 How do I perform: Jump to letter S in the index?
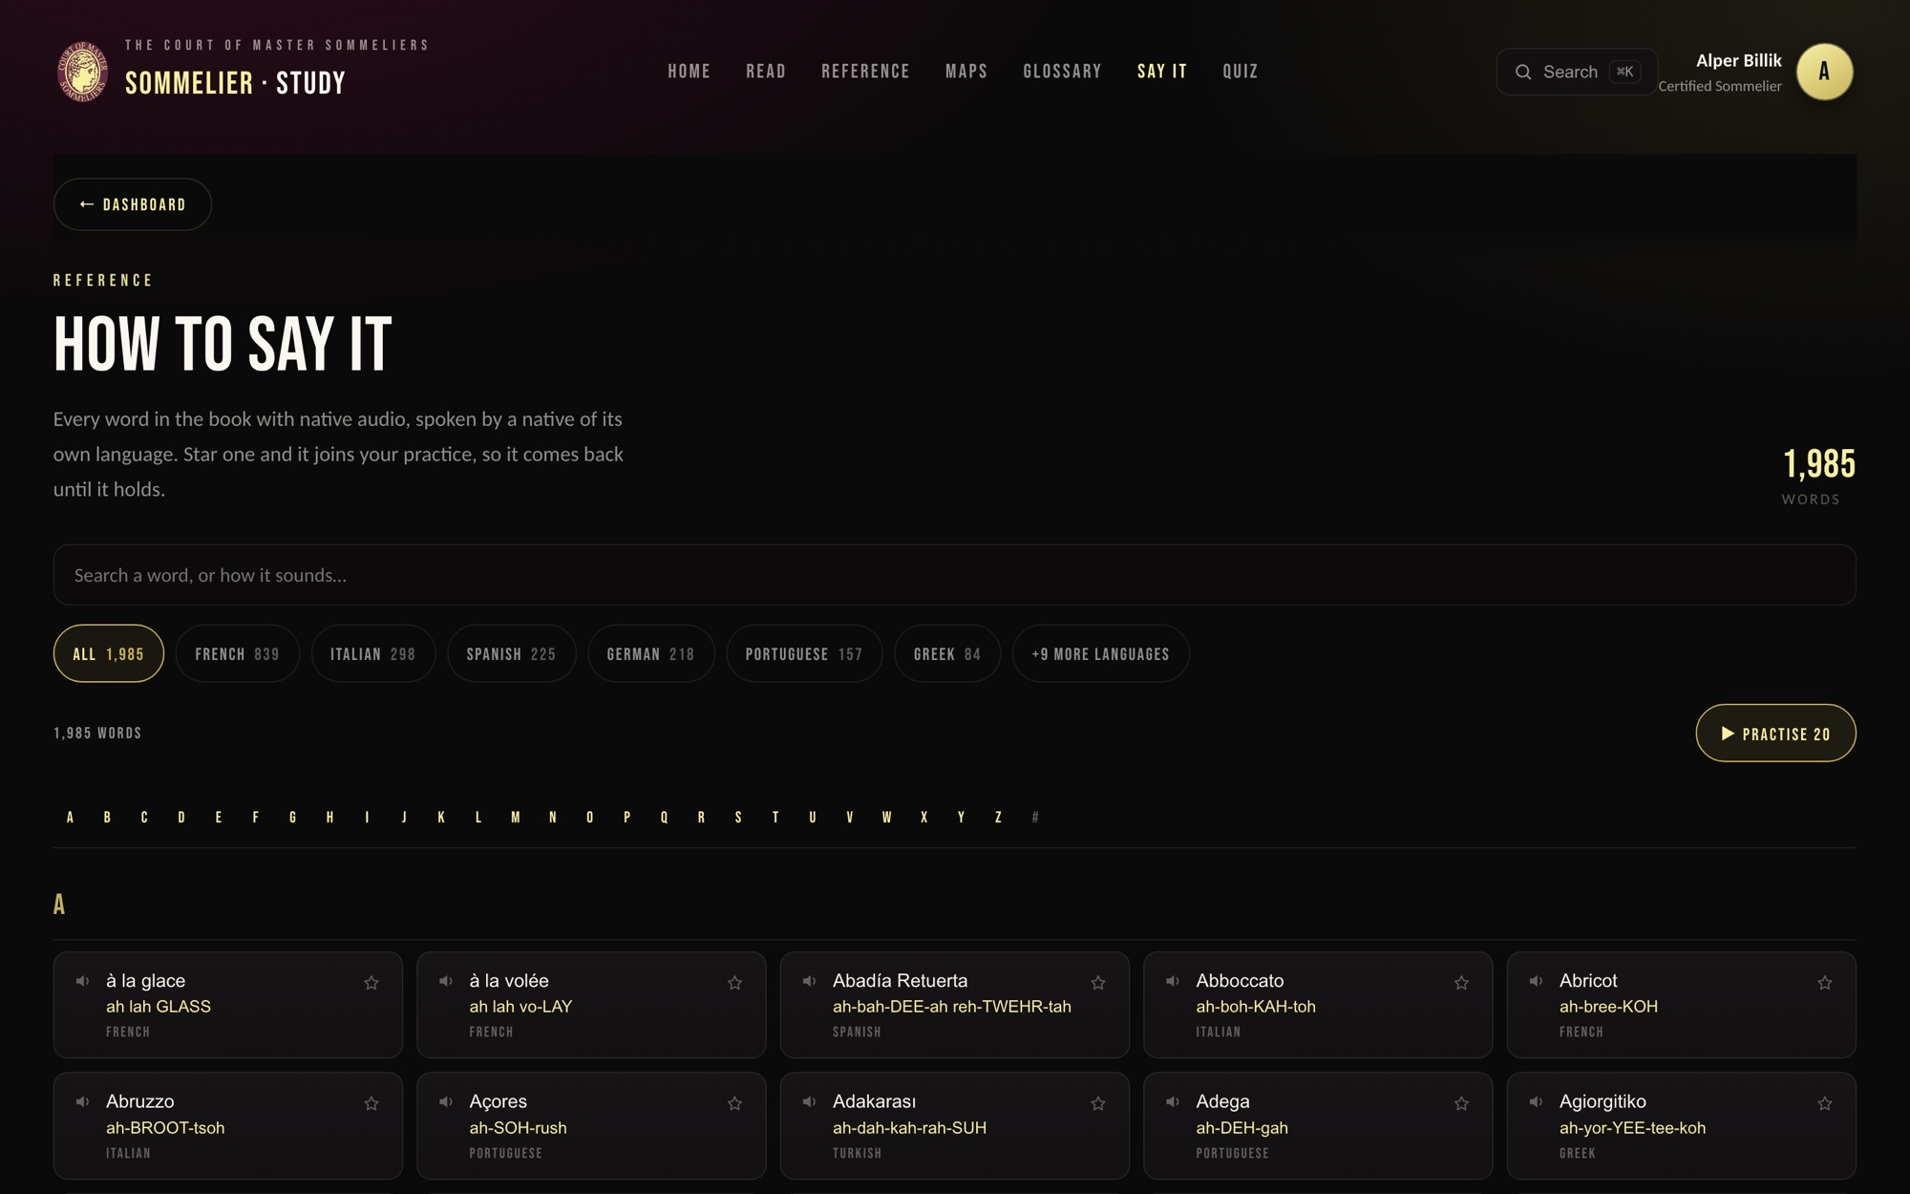point(738,818)
